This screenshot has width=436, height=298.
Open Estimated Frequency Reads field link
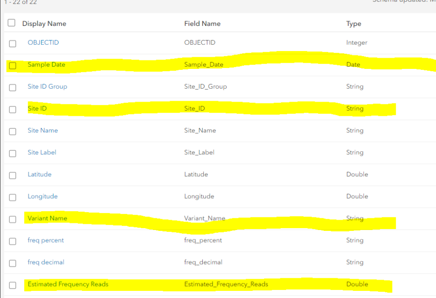pyautogui.click(x=68, y=284)
